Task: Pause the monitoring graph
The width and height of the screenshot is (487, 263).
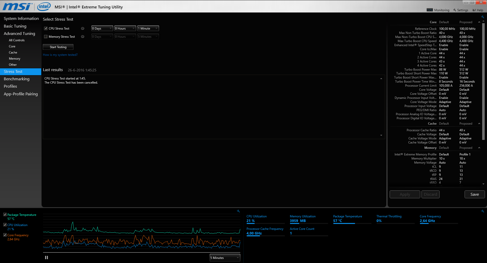Action: (46, 258)
